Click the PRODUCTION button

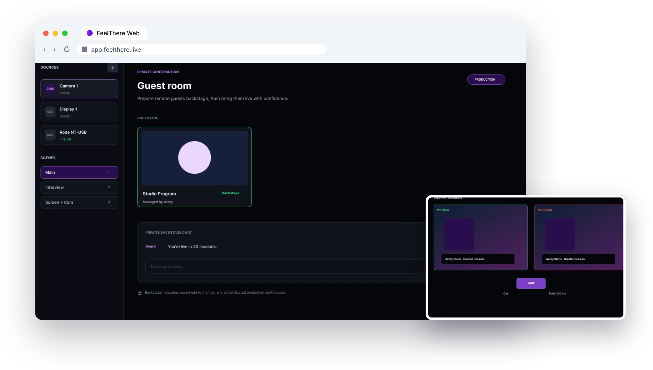tap(486, 80)
